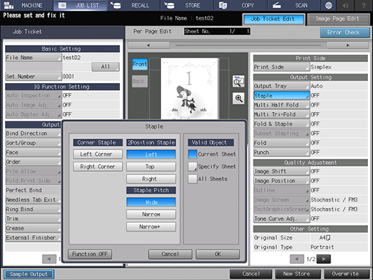Image resolution: width=373 pixels, height=280 pixels.
Task: Open the globe language icon in top bar
Action: [328, 5]
